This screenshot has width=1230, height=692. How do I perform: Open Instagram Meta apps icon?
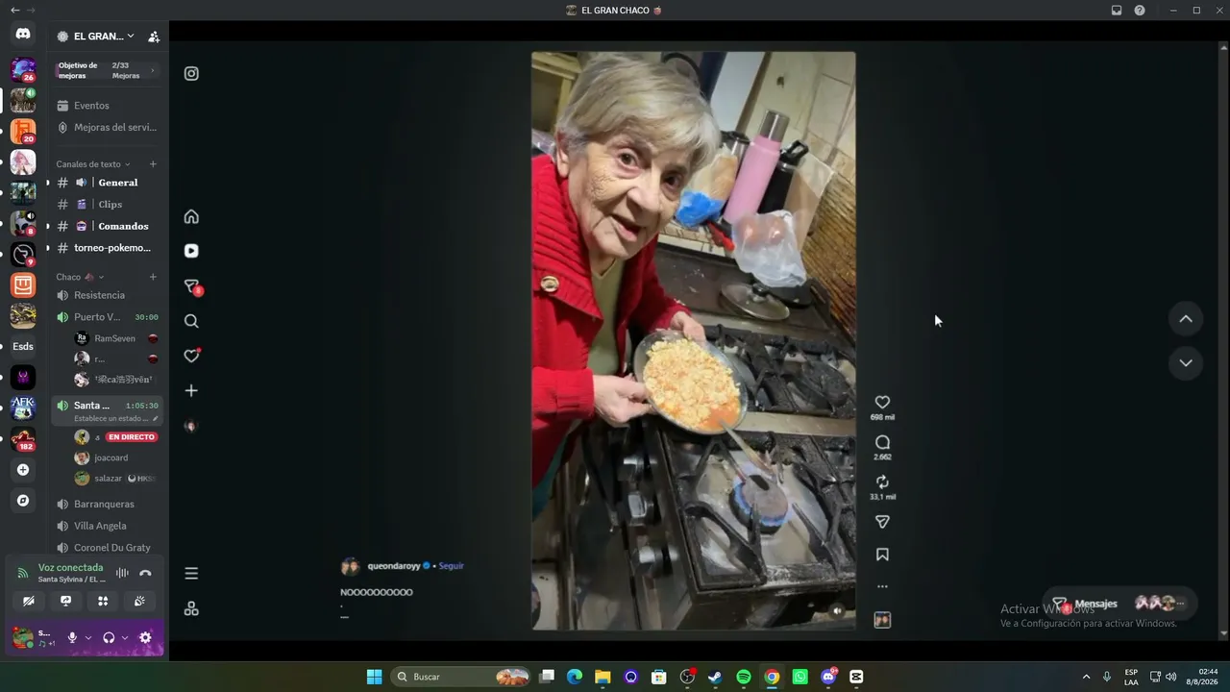click(x=191, y=608)
